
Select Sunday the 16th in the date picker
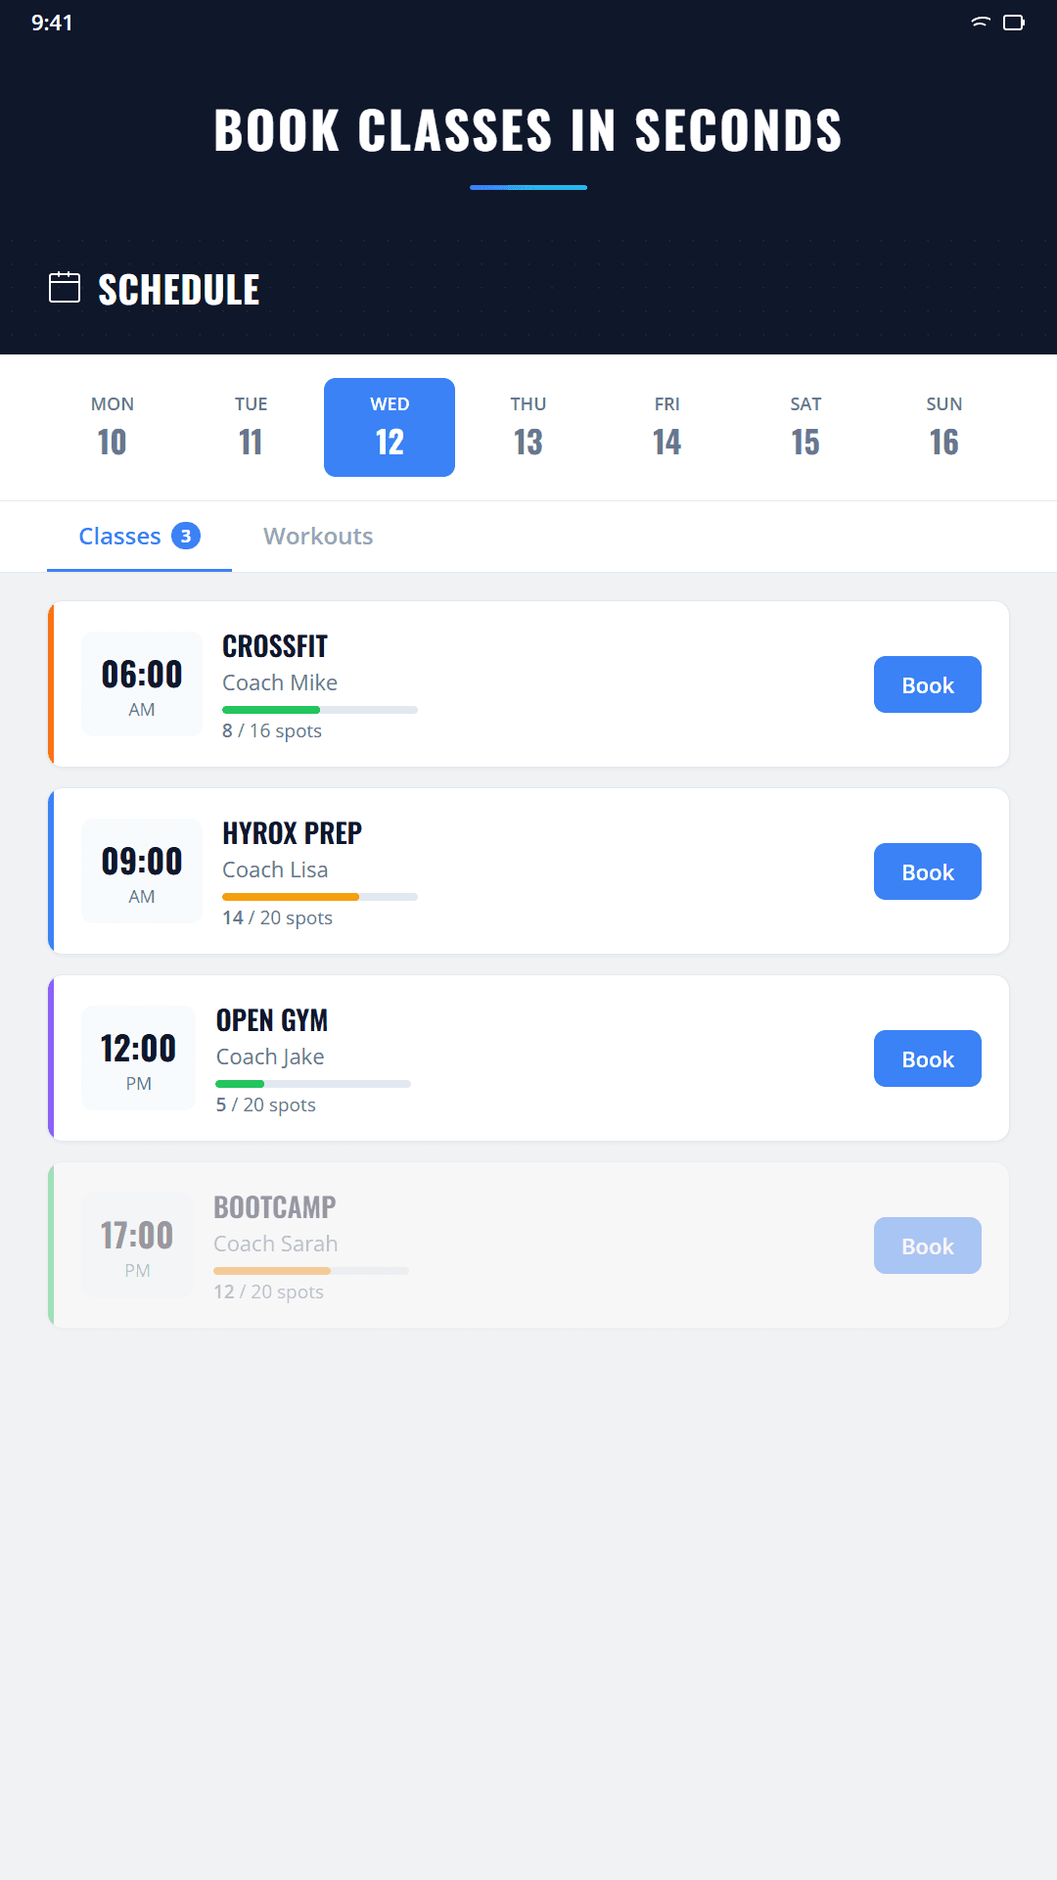pos(944,427)
